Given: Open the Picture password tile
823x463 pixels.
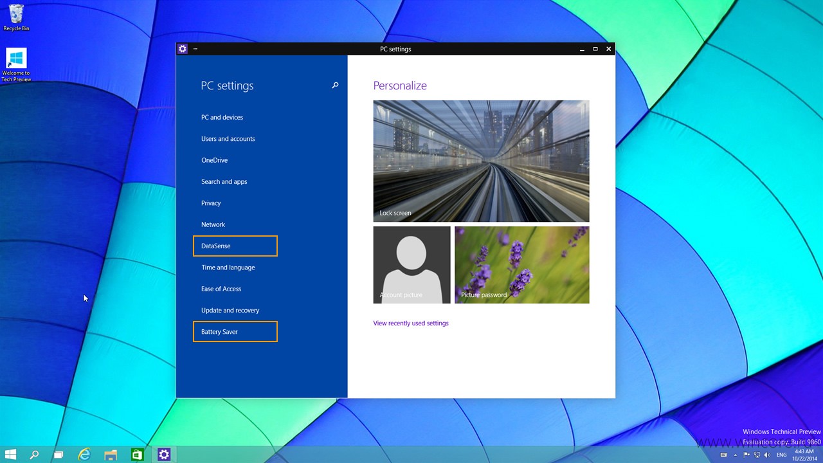Looking at the screenshot, I should click(x=521, y=265).
